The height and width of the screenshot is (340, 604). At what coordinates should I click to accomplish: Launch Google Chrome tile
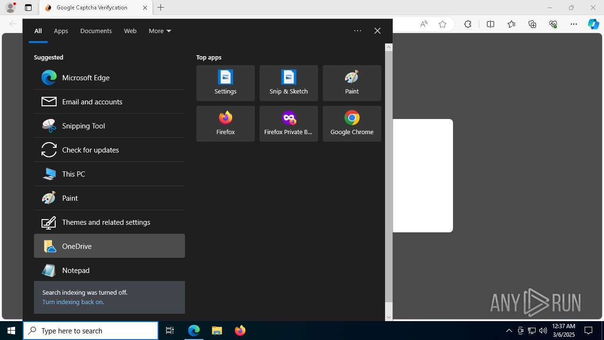click(x=352, y=124)
